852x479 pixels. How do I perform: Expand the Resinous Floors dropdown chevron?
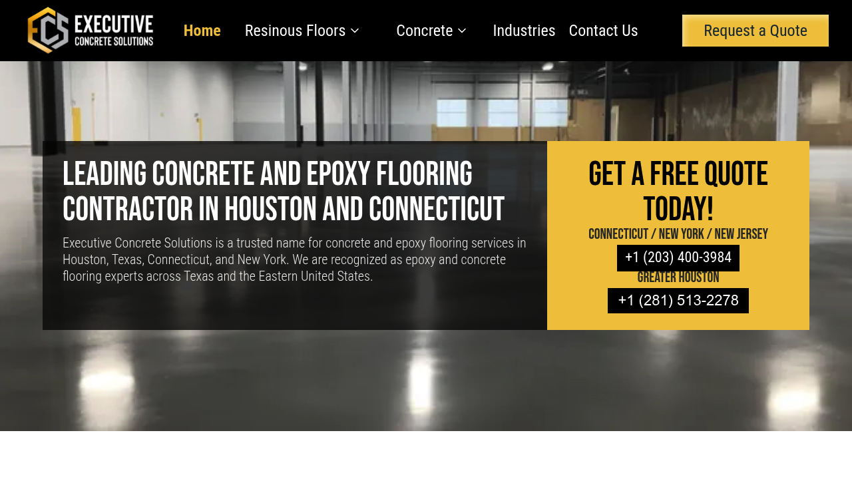coord(355,31)
